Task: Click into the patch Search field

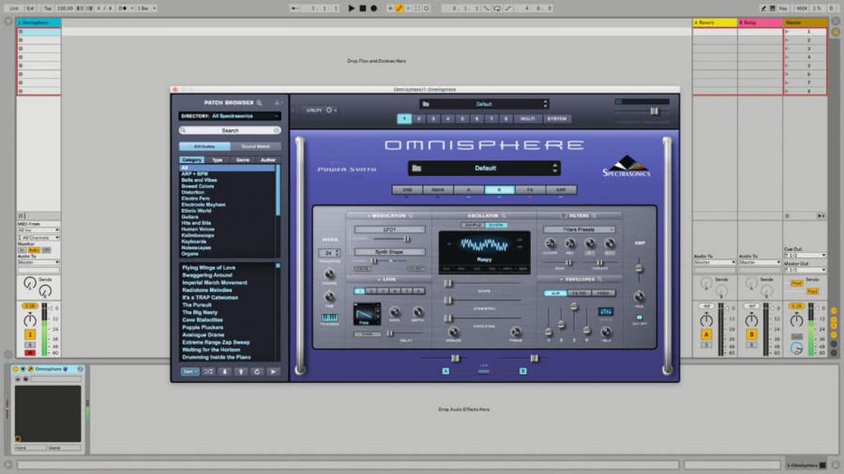Action: point(230,131)
